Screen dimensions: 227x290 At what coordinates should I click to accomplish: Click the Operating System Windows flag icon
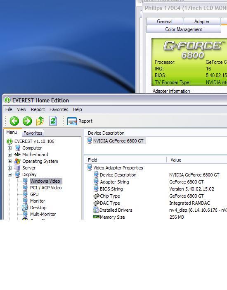pyautogui.click(x=17, y=161)
